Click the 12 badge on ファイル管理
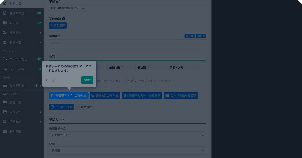The width and height of the screenshot is (302, 158). click(x=39, y=59)
